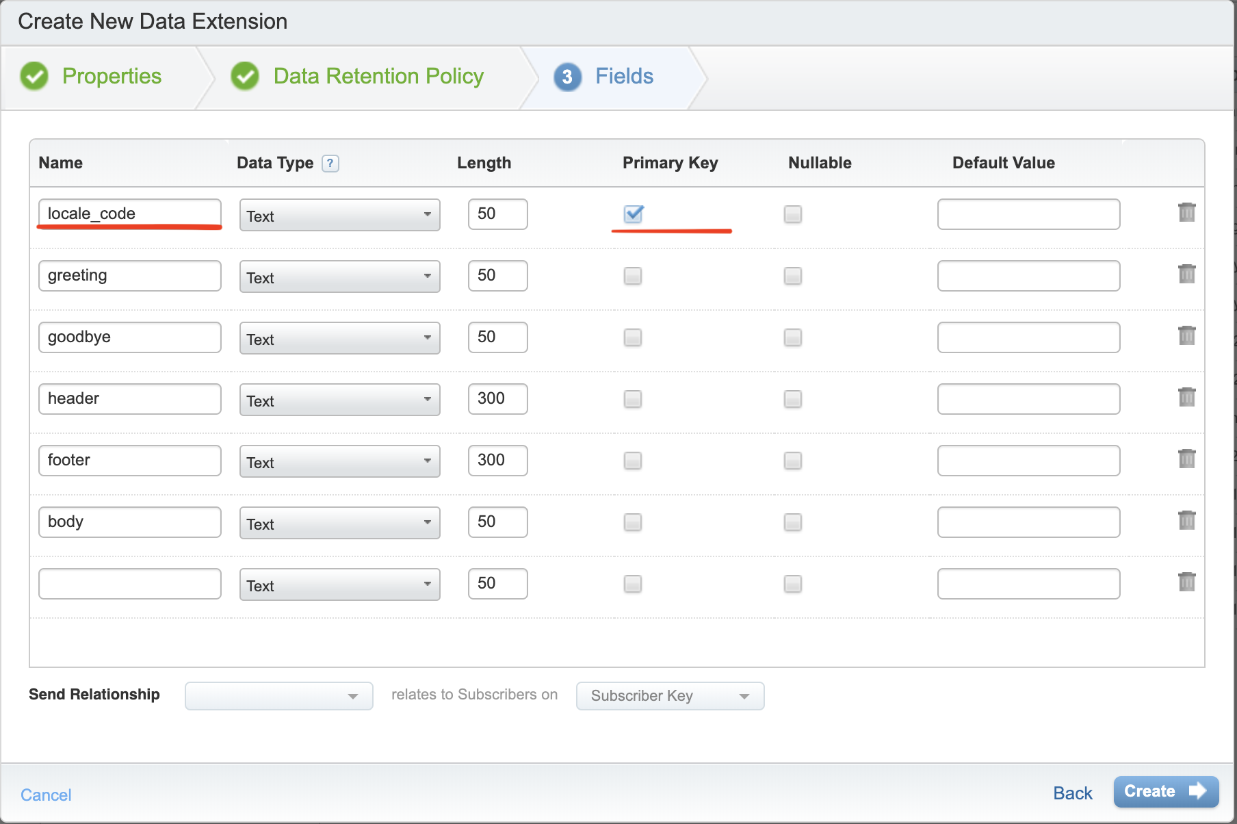Open the Subscriber Key dropdown

(x=669, y=695)
